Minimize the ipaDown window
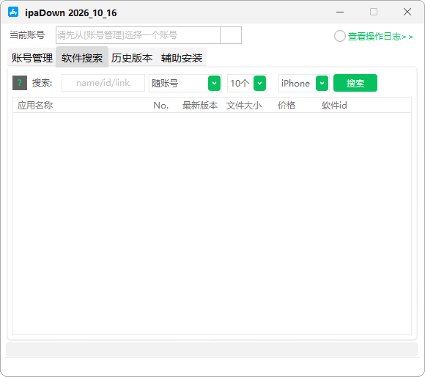425x377 pixels. pos(340,12)
